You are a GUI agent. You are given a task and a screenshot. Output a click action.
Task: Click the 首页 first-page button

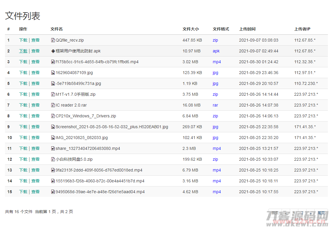point(275,213)
